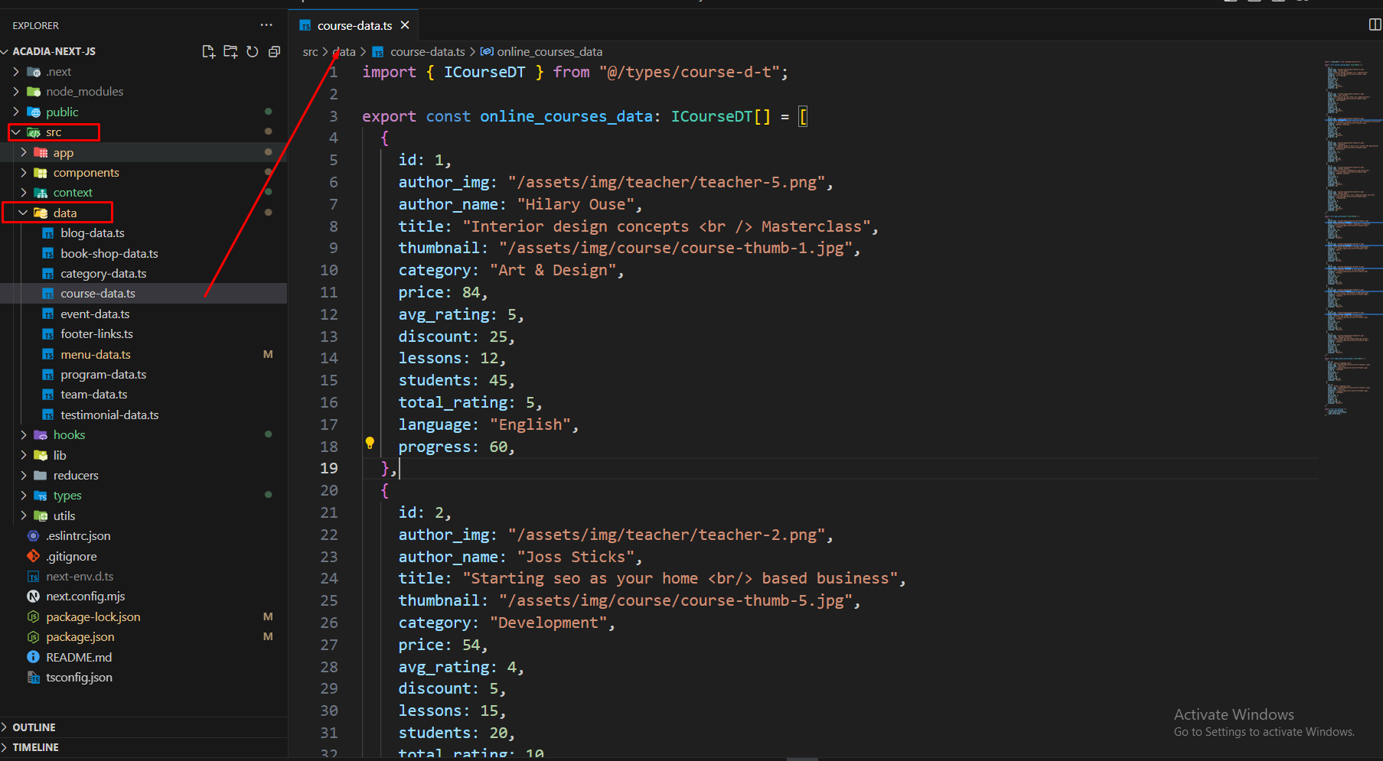This screenshot has height=761, width=1383.
Task: Expand the hooks folder
Action: [24, 434]
